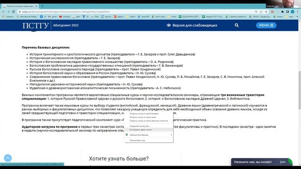Open the Напишите нам, мы онлайн chat
This screenshot has height=169, width=301.
click(261, 162)
